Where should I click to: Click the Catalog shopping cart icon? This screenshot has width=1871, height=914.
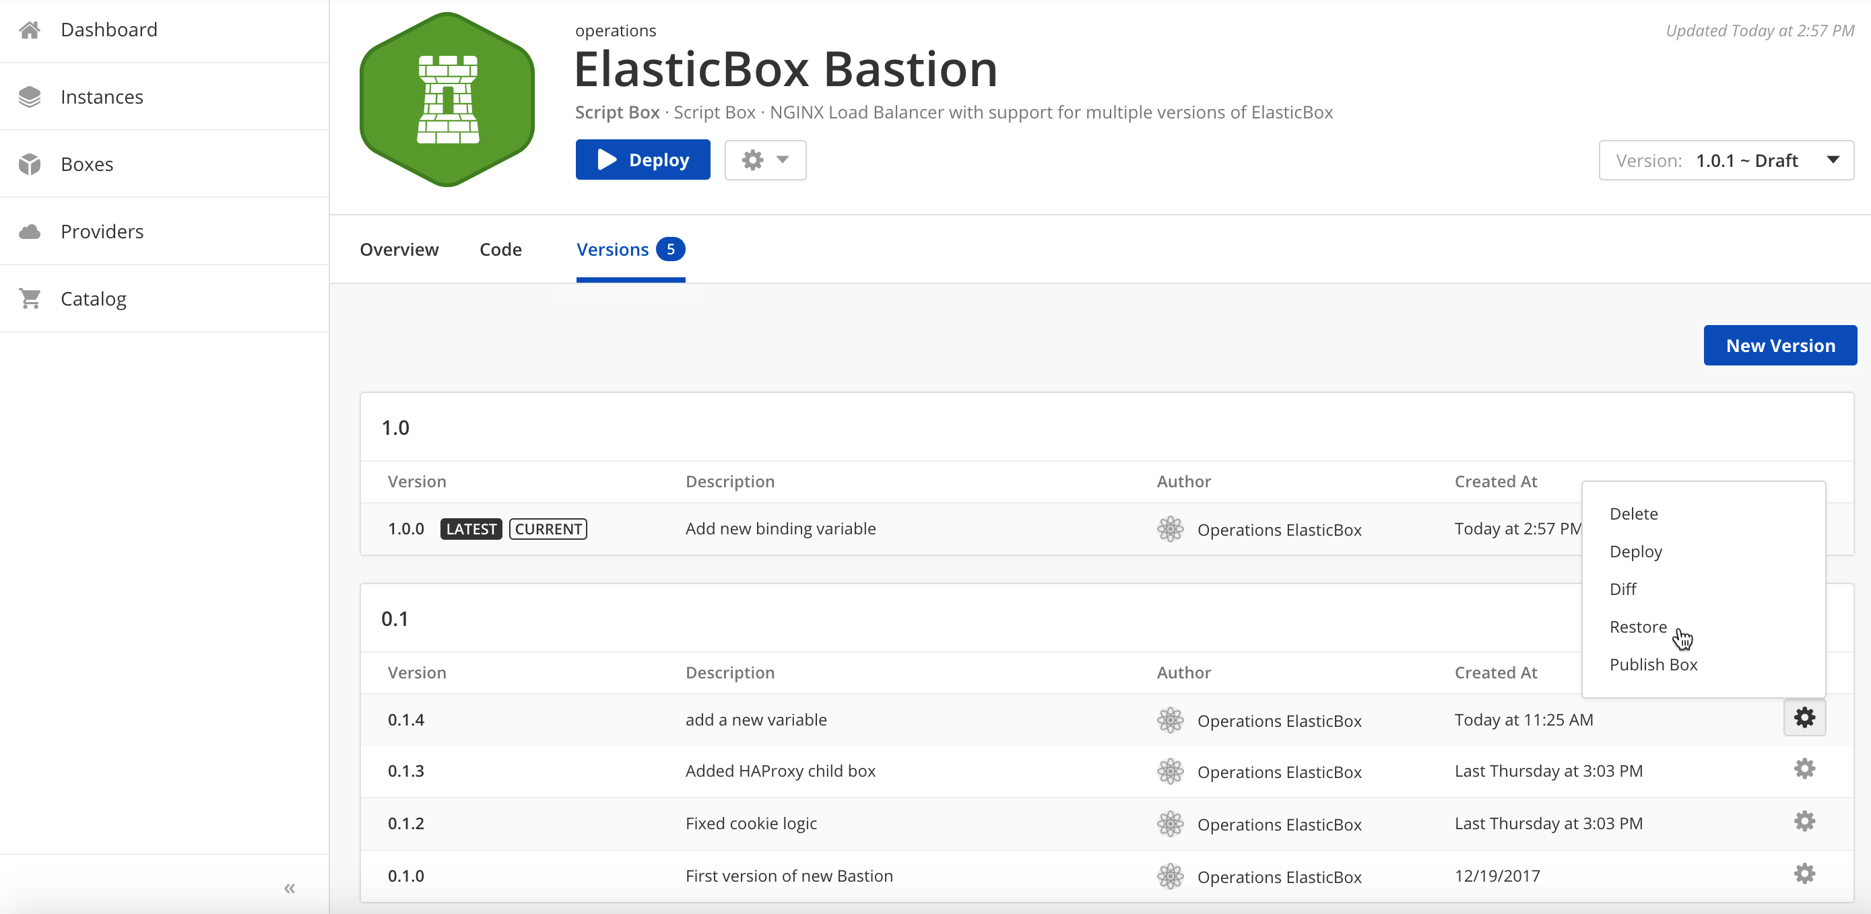[x=30, y=298]
